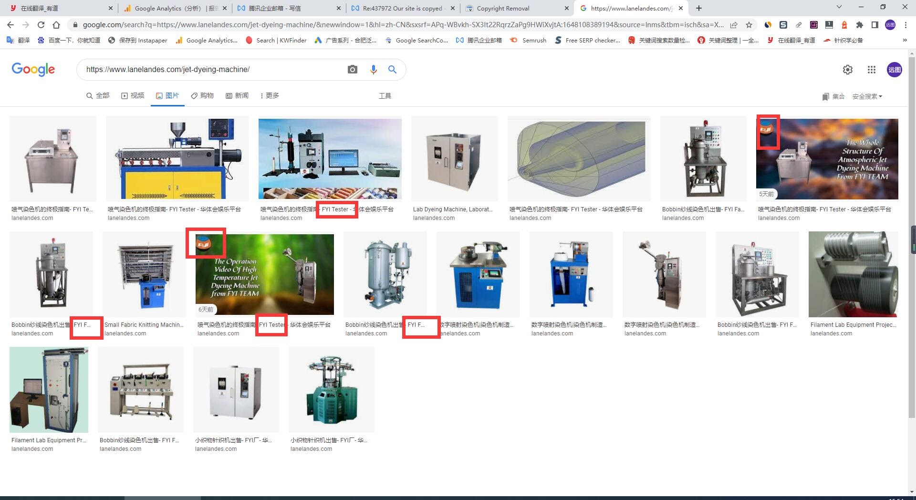Start a voice search with the microphone icon
The image size is (916, 500).
click(373, 69)
